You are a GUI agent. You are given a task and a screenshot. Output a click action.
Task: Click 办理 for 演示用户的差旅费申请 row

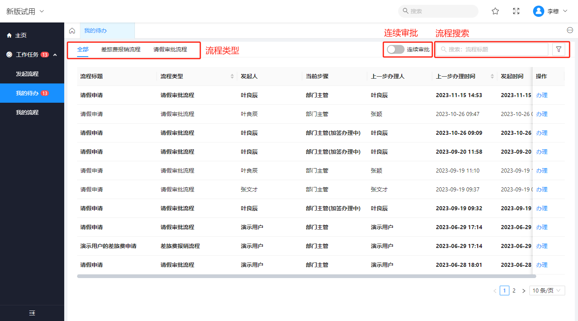tap(541, 246)
